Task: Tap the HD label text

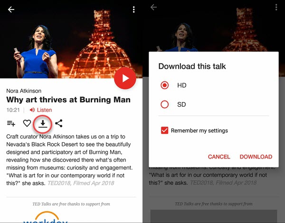Action: pos(182,85)
